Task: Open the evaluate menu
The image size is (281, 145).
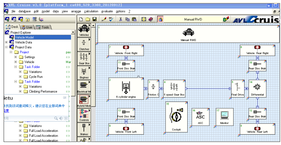Action: pyautogui.click(x=107, y=11)
